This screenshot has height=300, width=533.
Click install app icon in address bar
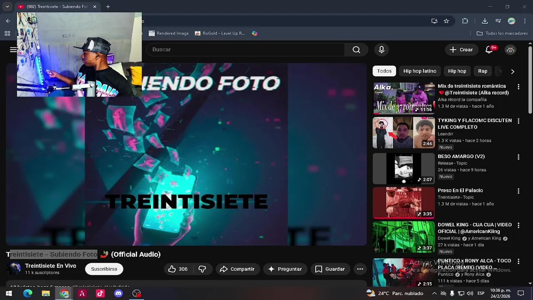pos(434,21)
